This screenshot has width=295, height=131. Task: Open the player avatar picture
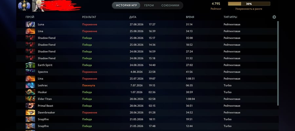pyautogui.click(x=38, y=6)
